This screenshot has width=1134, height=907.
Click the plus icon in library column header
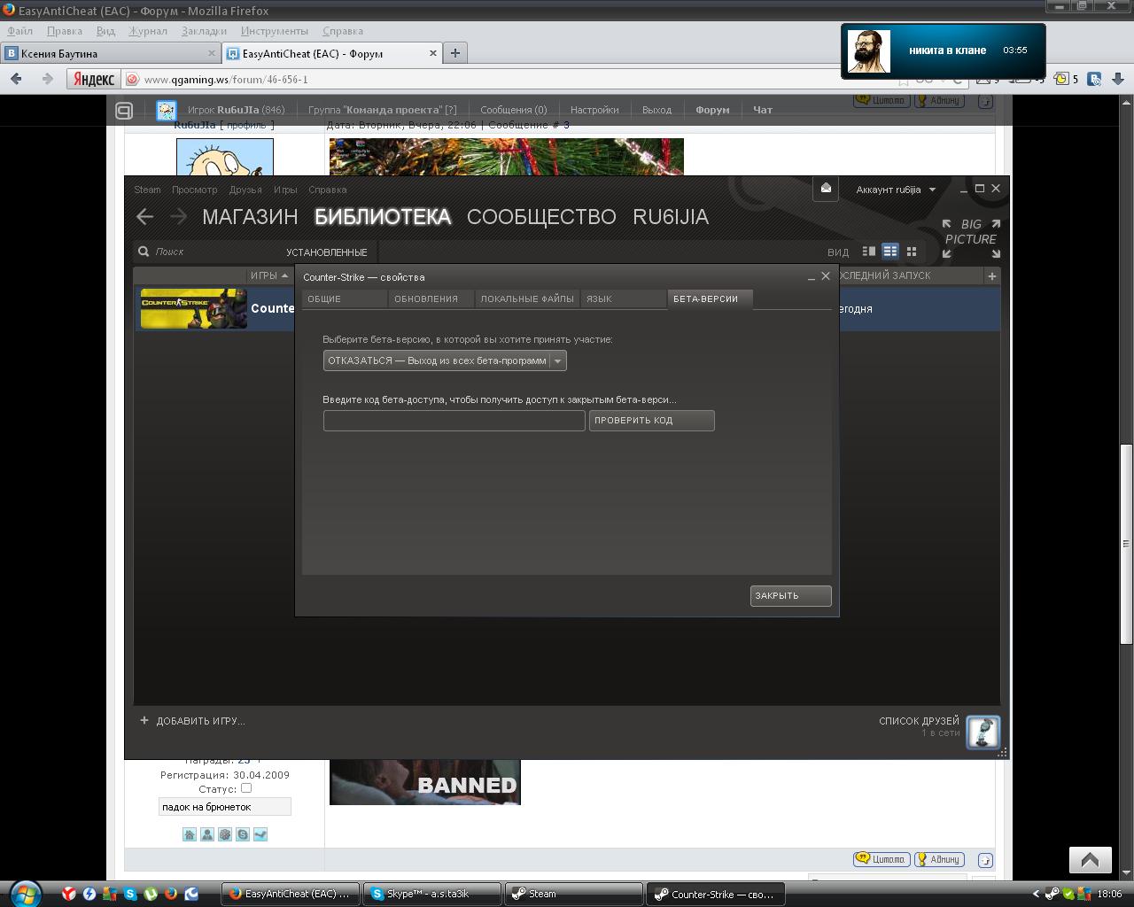coord(992,276)
